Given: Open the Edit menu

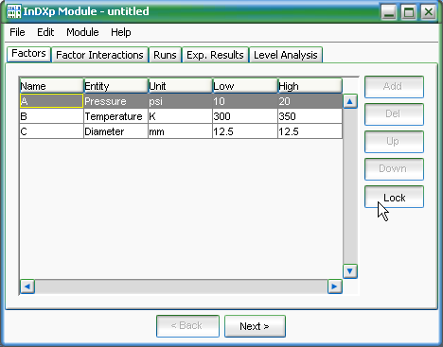Looking at the screenshot, I should point(45,32).
